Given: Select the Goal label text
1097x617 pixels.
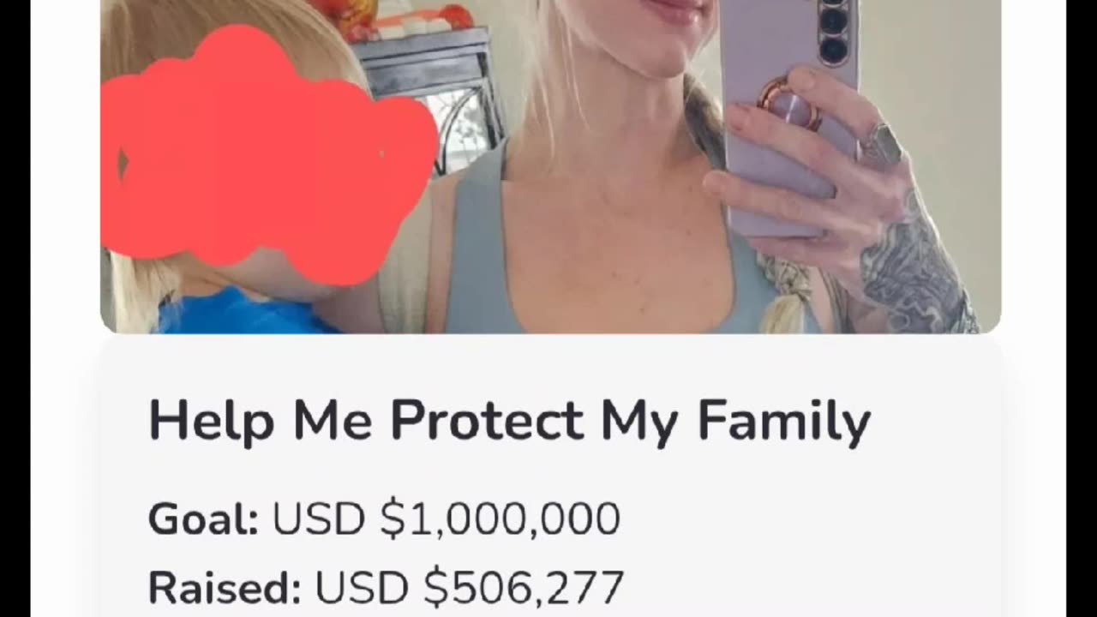Looking at the screenshot, I should click(x=203, y=519).
